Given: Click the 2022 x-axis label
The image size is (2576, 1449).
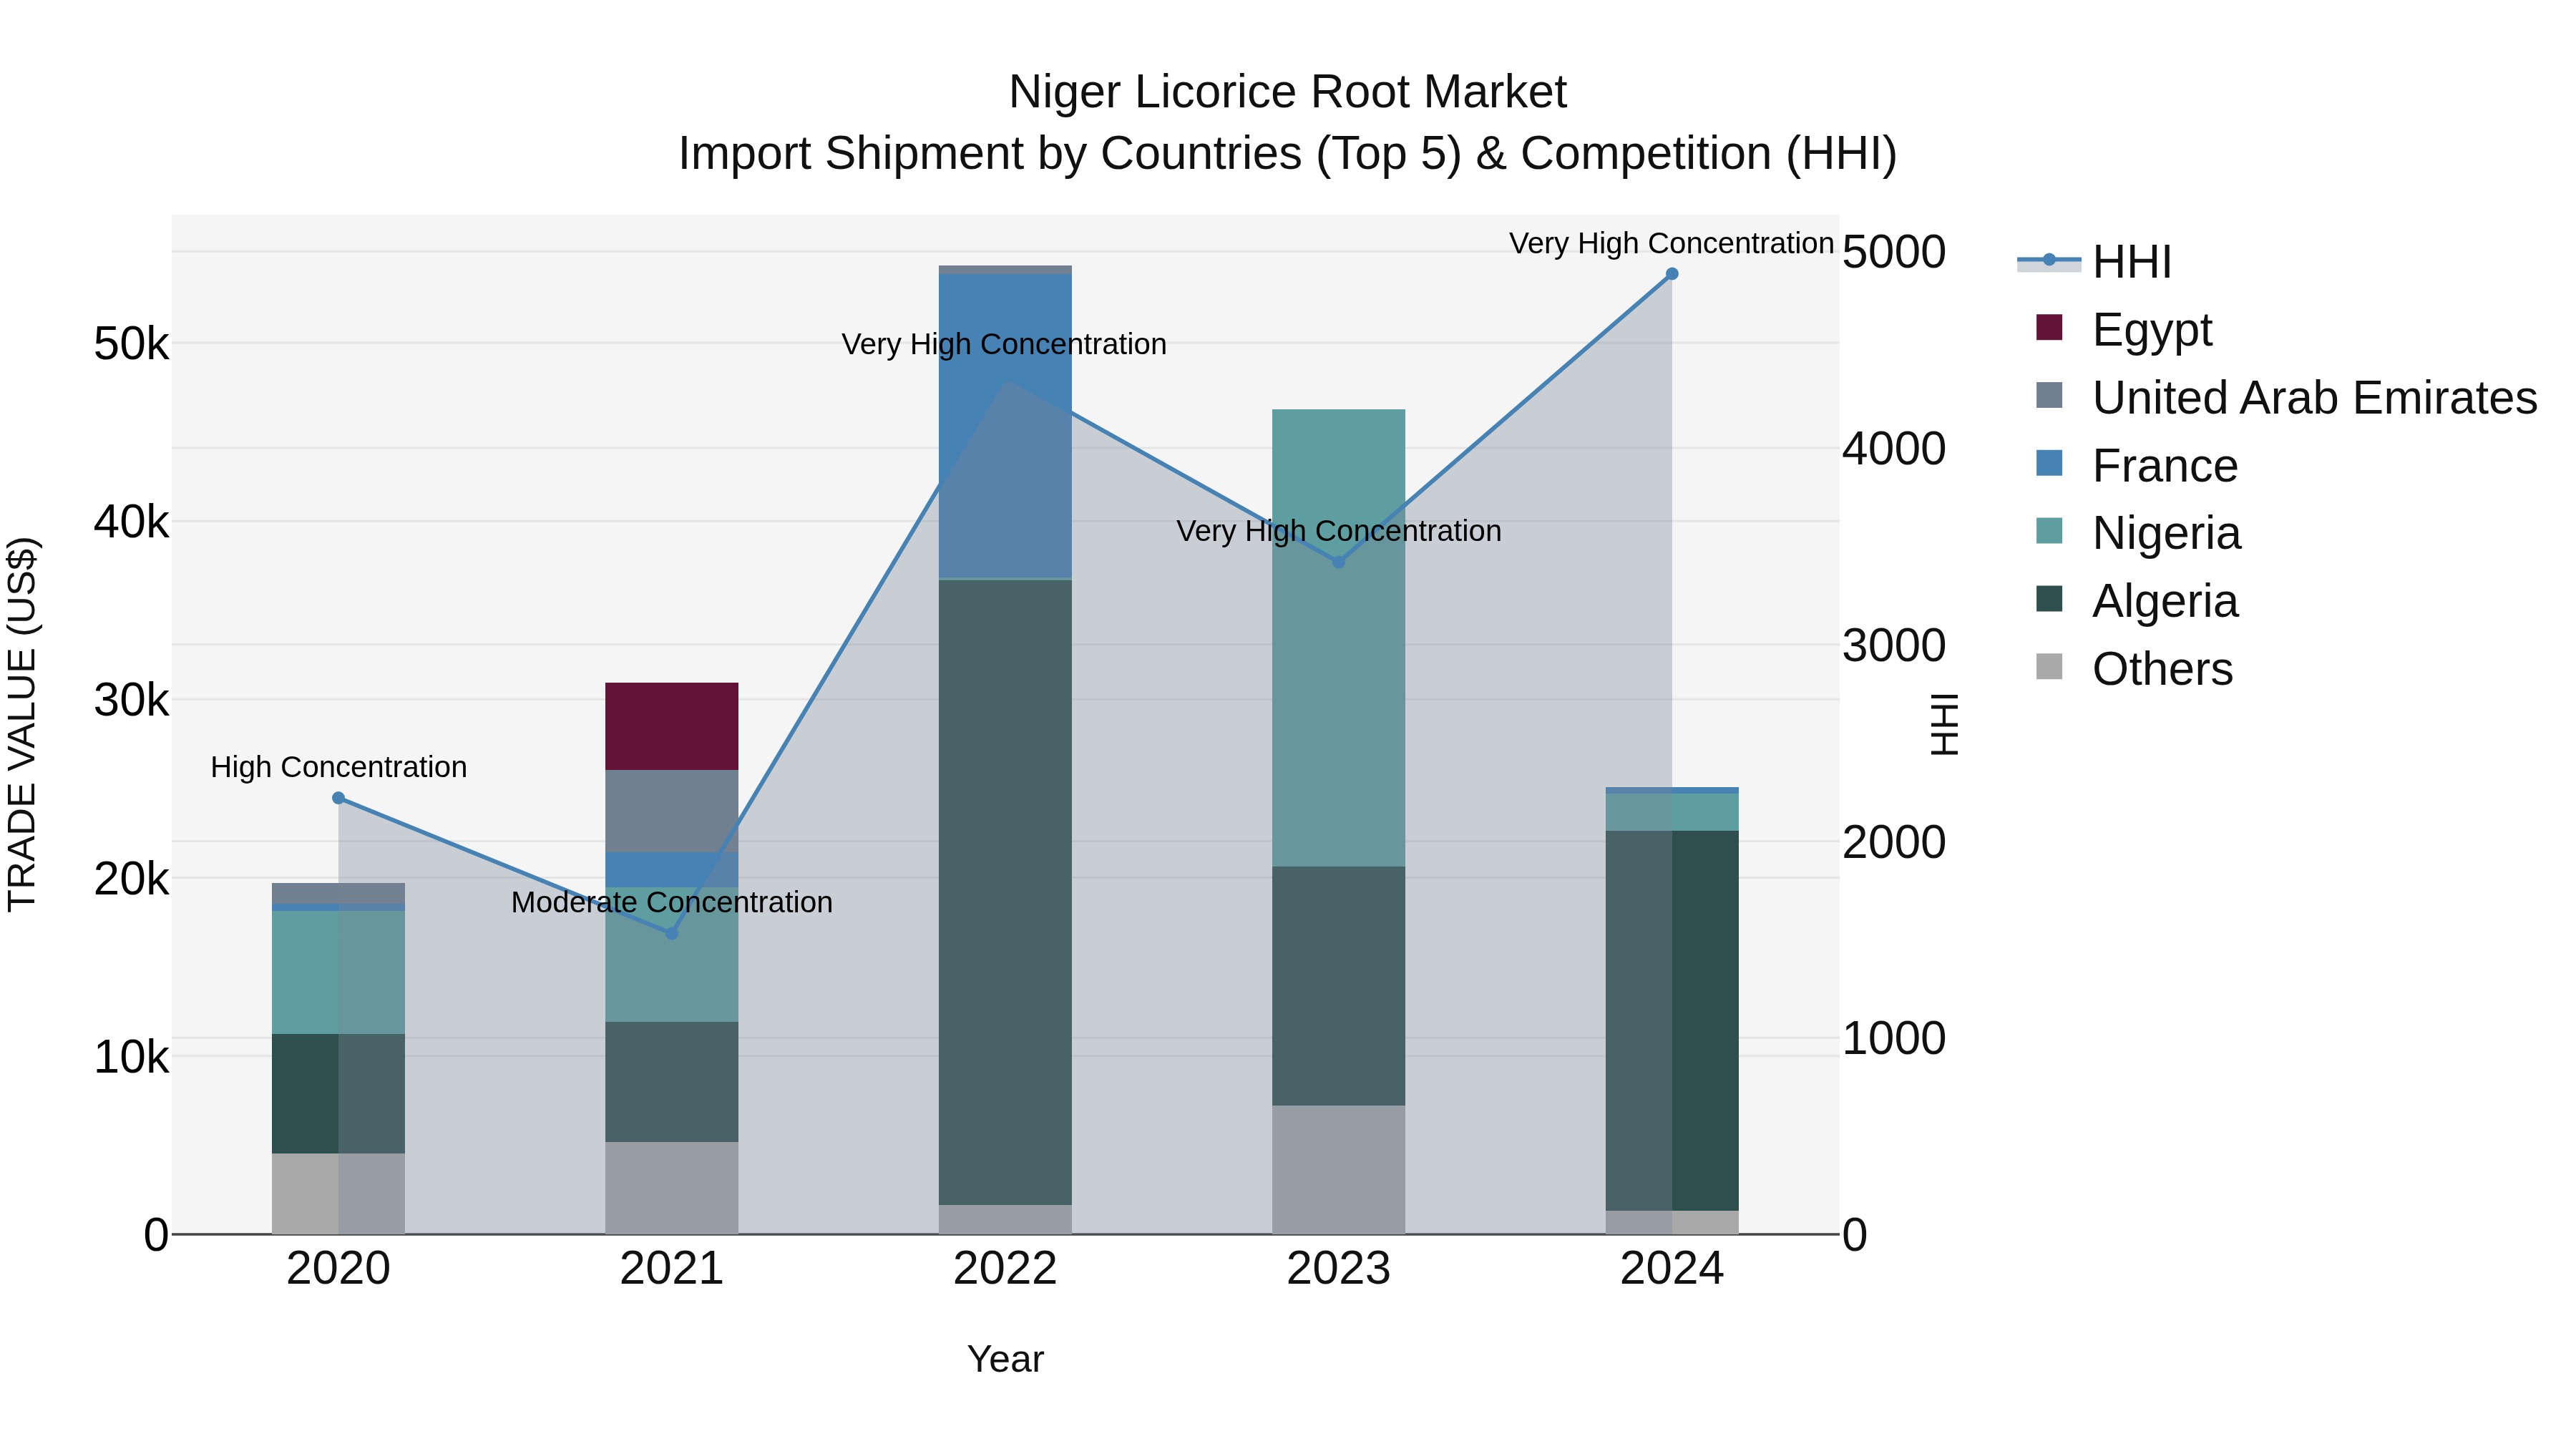Looking at the screenshot, I should (1005, 1269).
